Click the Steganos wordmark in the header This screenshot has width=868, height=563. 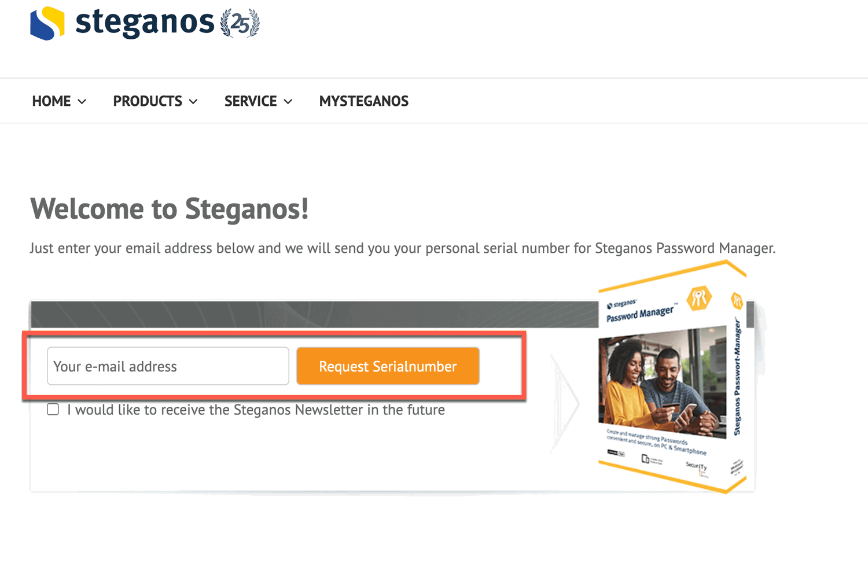(x=145, y=23)
